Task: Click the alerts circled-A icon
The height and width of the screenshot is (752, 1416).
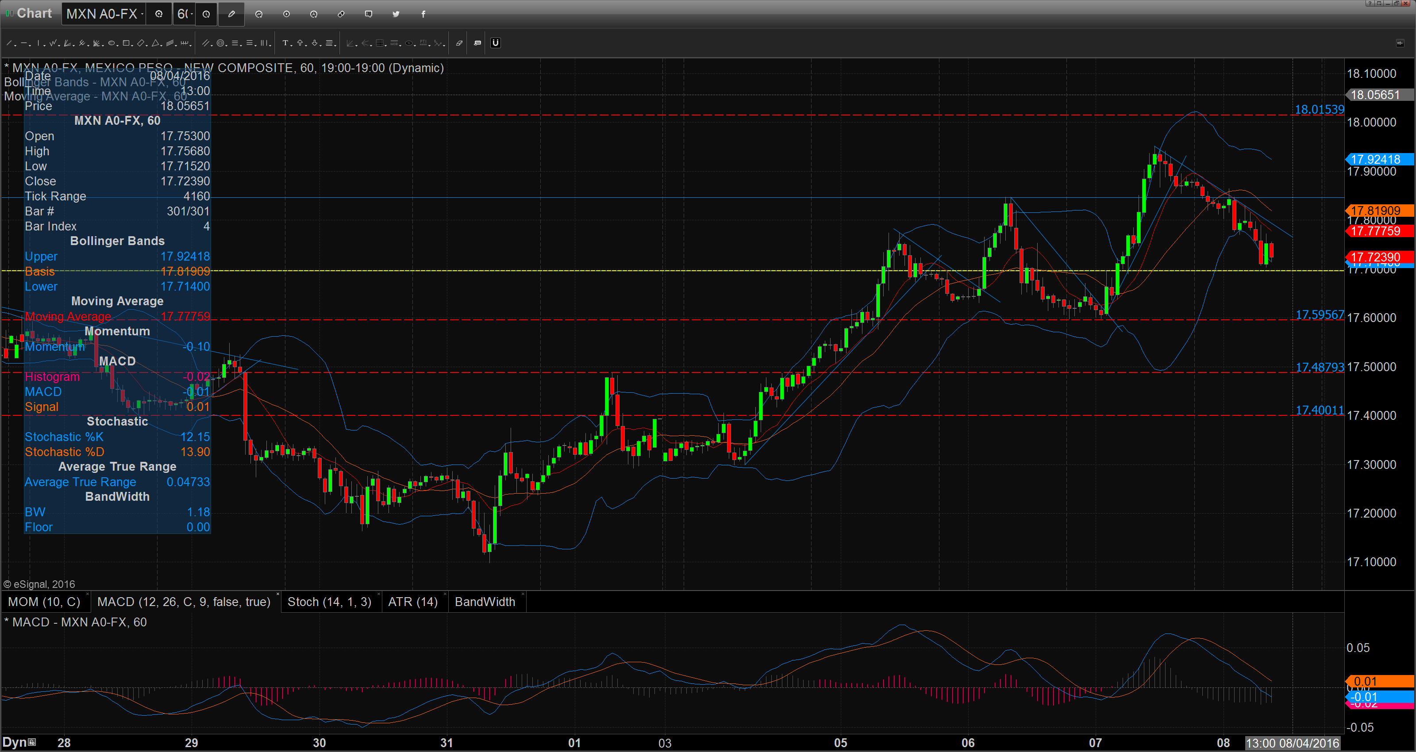Action: click(314, 14)
